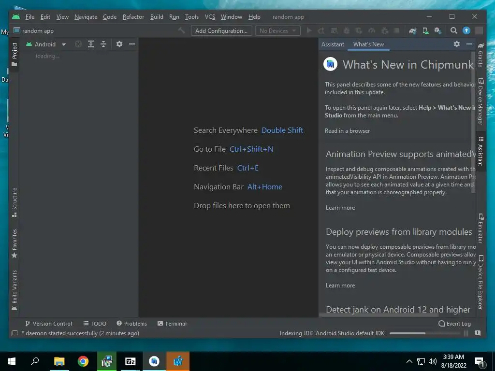
Task: Click the Run app play icon
Action: (309, 30)
